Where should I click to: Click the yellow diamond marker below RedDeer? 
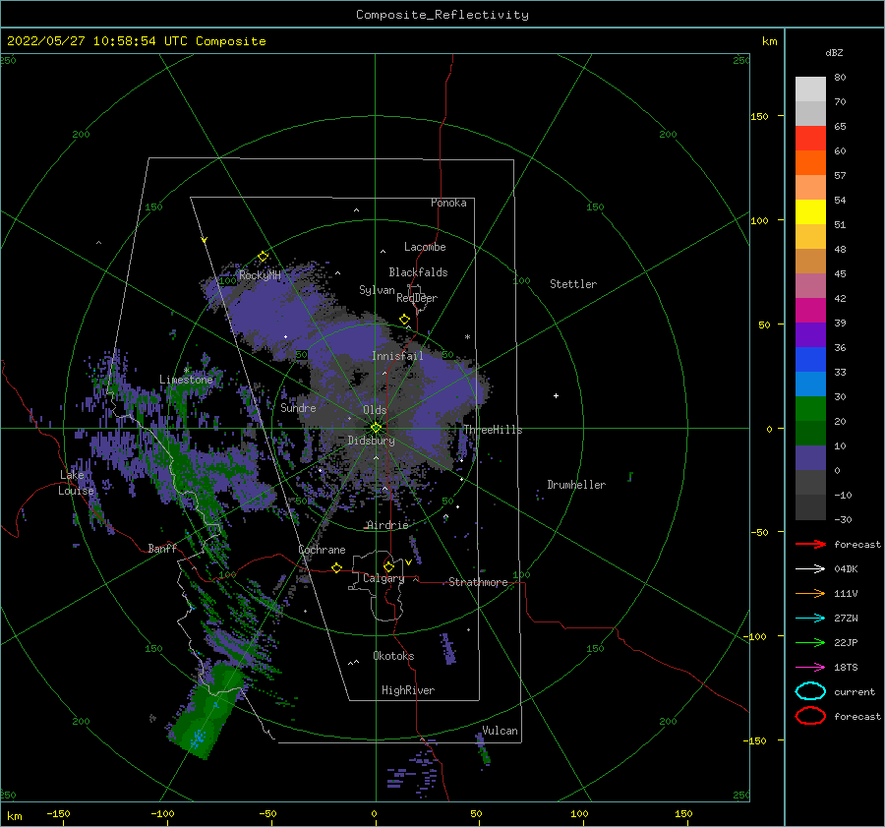405,320
